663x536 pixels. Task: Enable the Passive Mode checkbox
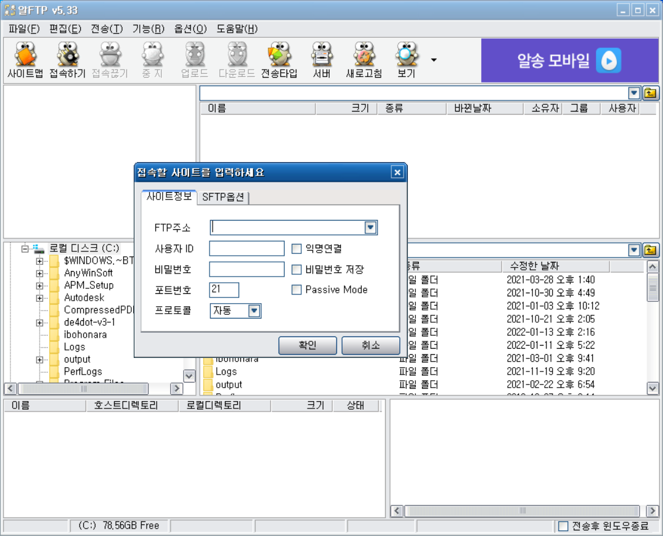(296, 290)
